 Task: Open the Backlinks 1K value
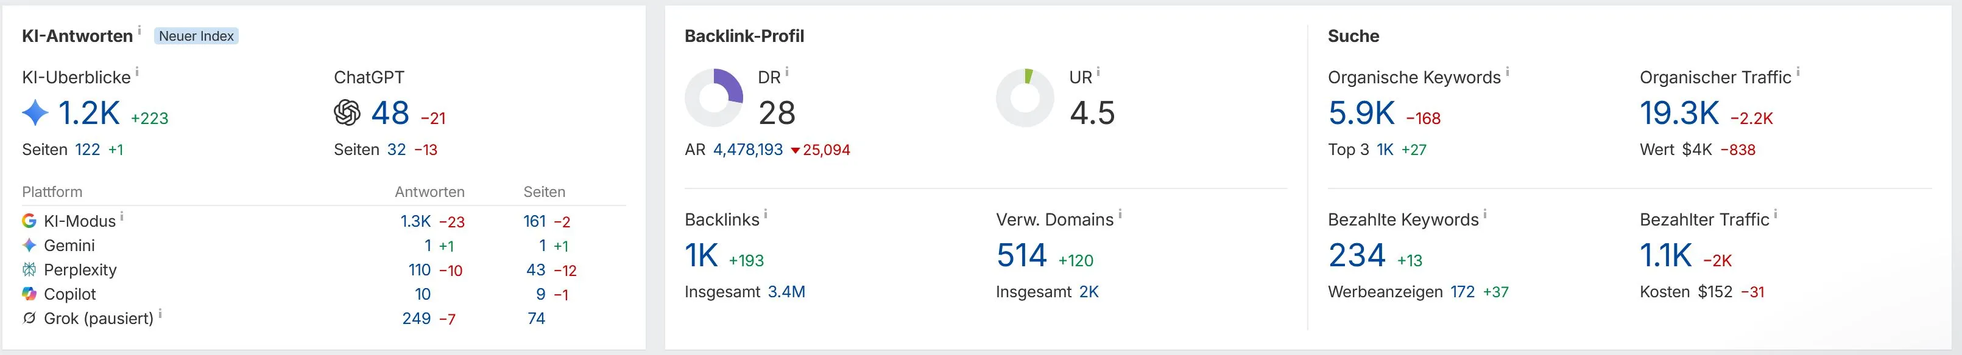point(702,255)
